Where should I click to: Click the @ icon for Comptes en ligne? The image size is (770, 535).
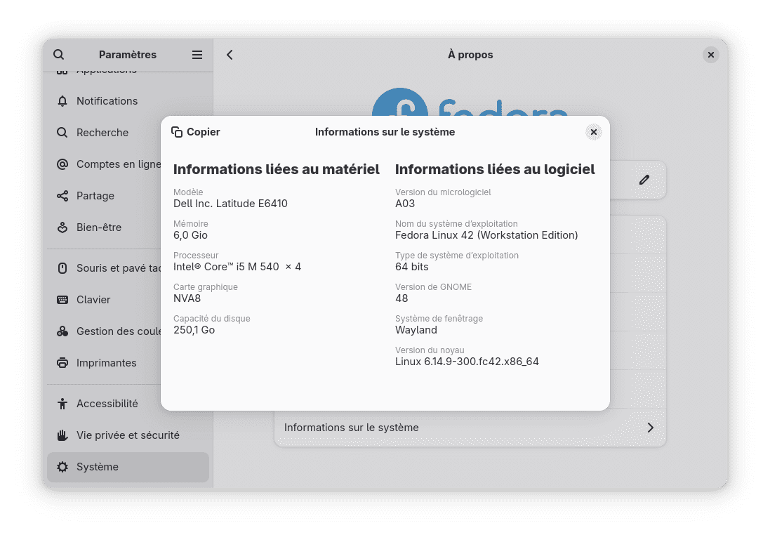point(62,164)
